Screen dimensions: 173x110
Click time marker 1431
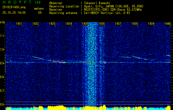pos(19,23)
